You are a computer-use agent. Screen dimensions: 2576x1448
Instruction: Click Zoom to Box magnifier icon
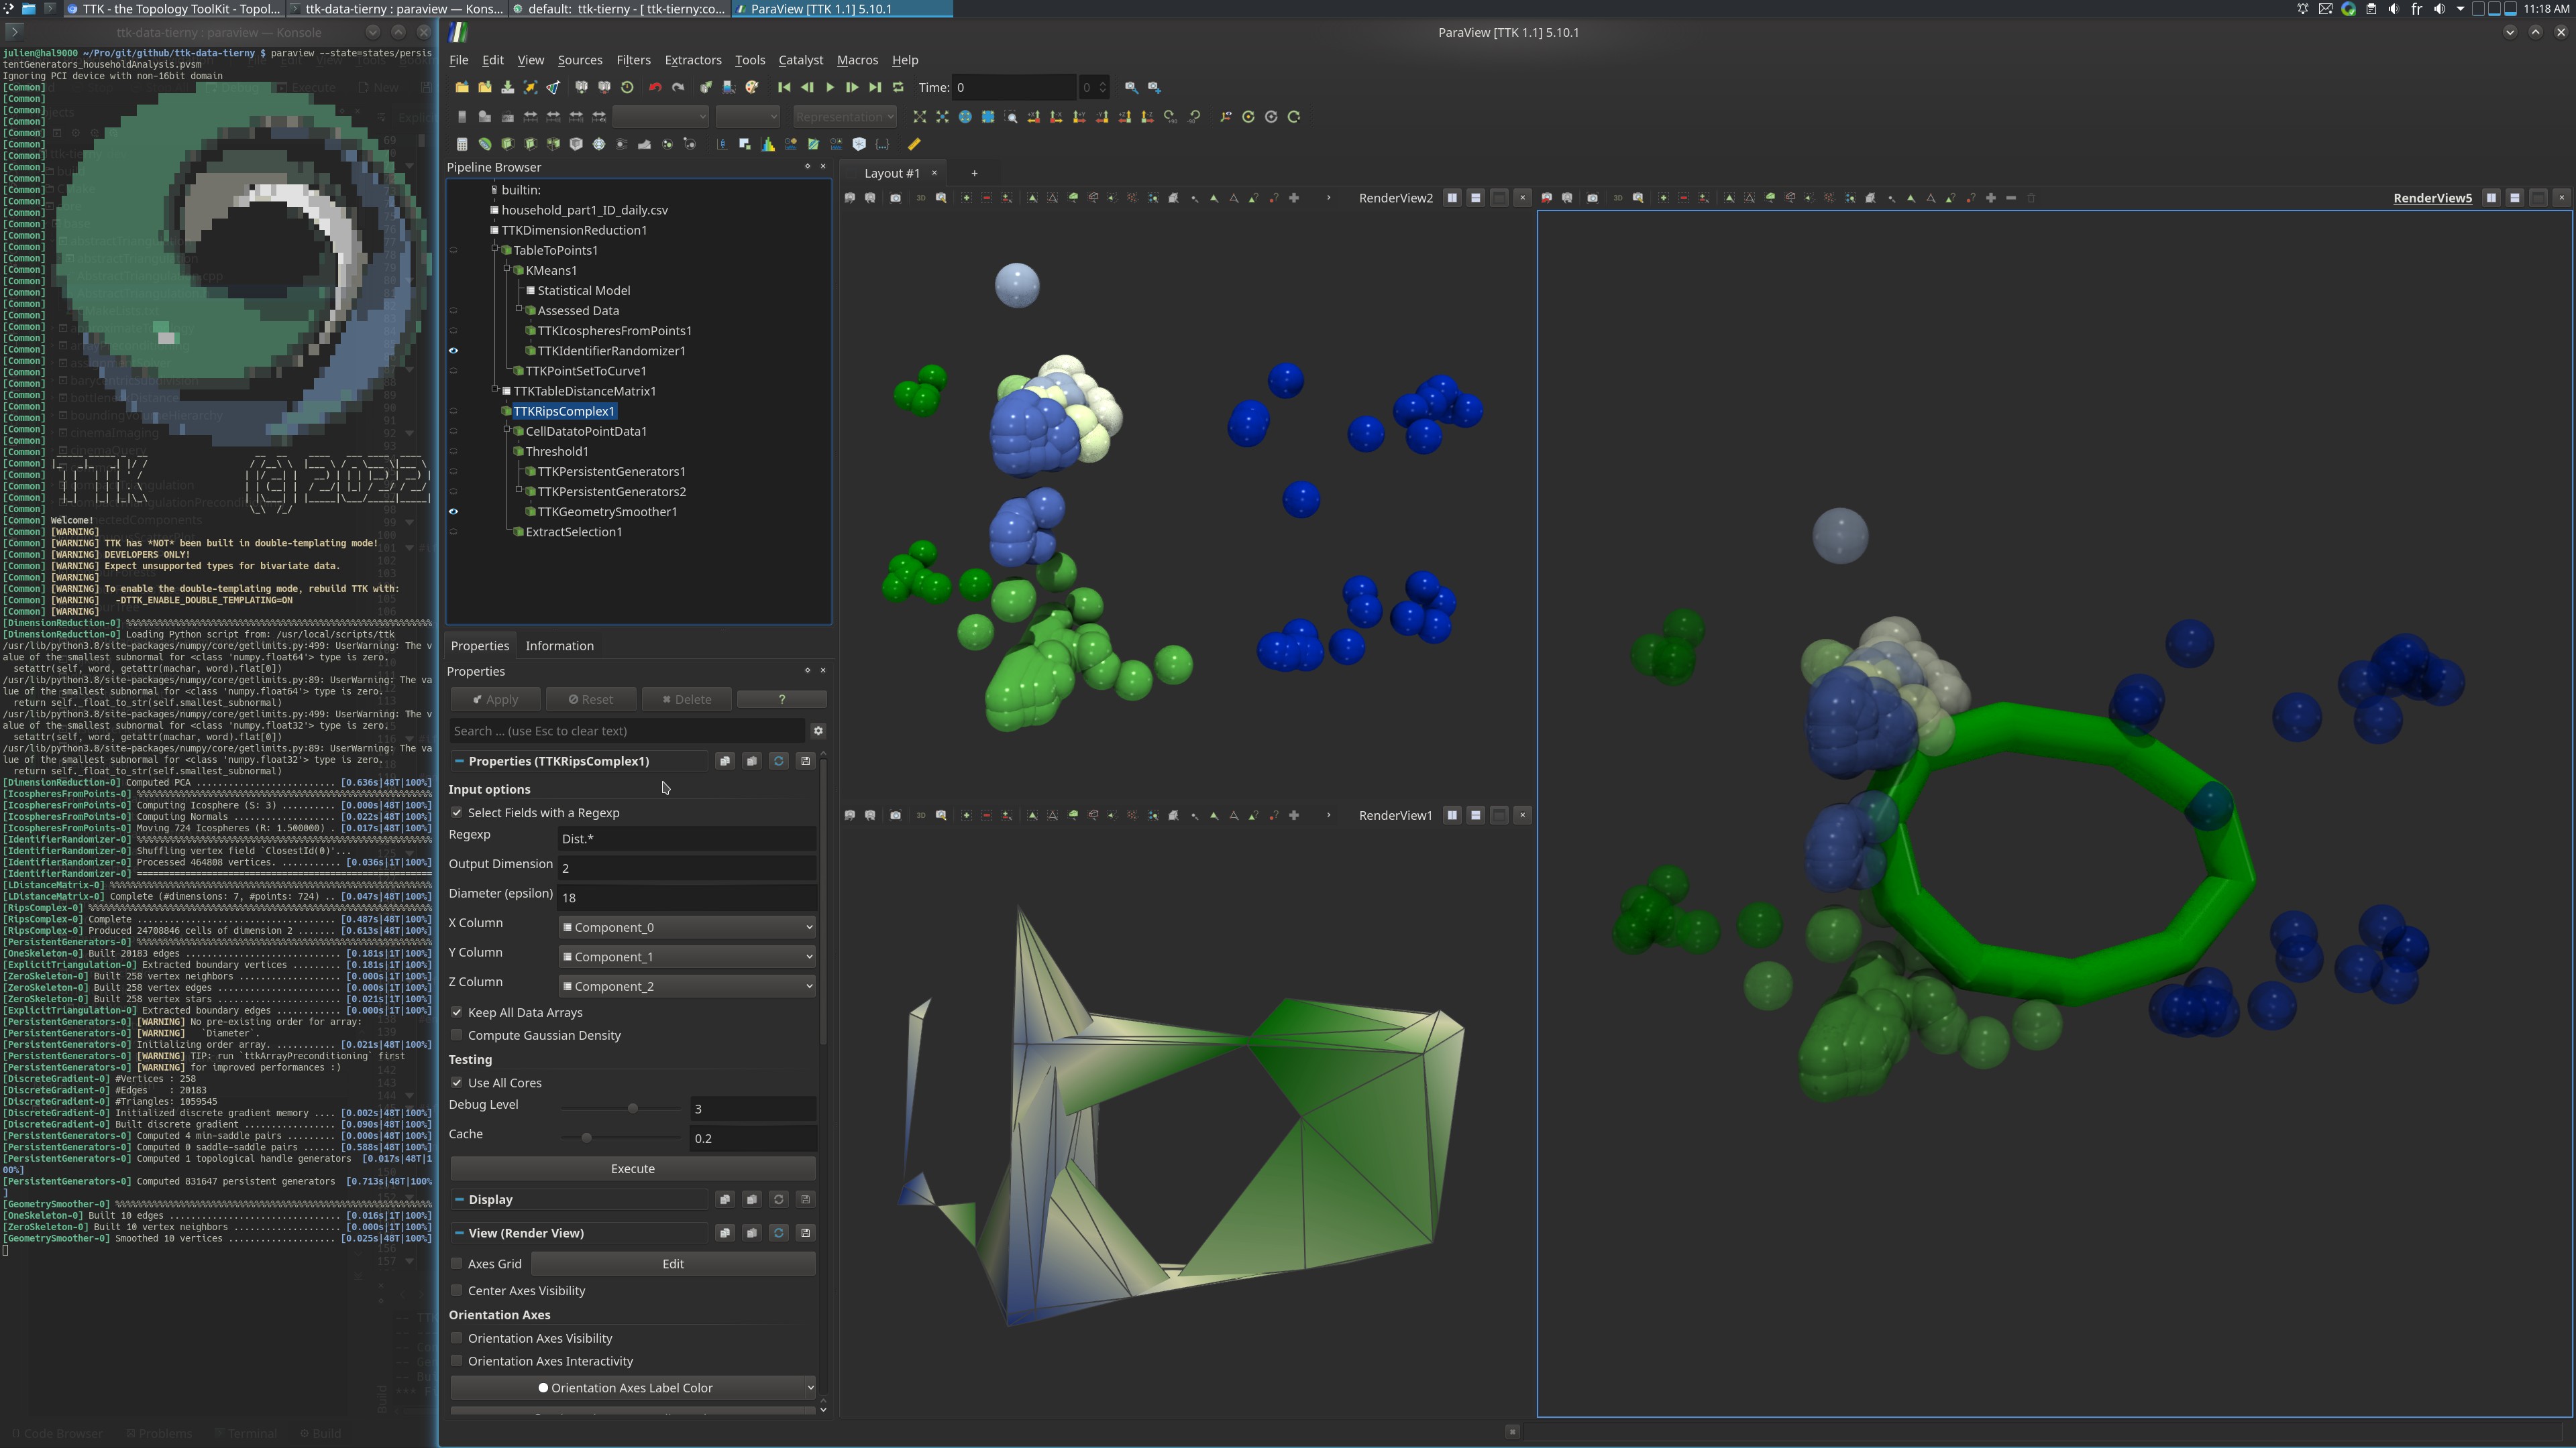tap(1011, 117)
